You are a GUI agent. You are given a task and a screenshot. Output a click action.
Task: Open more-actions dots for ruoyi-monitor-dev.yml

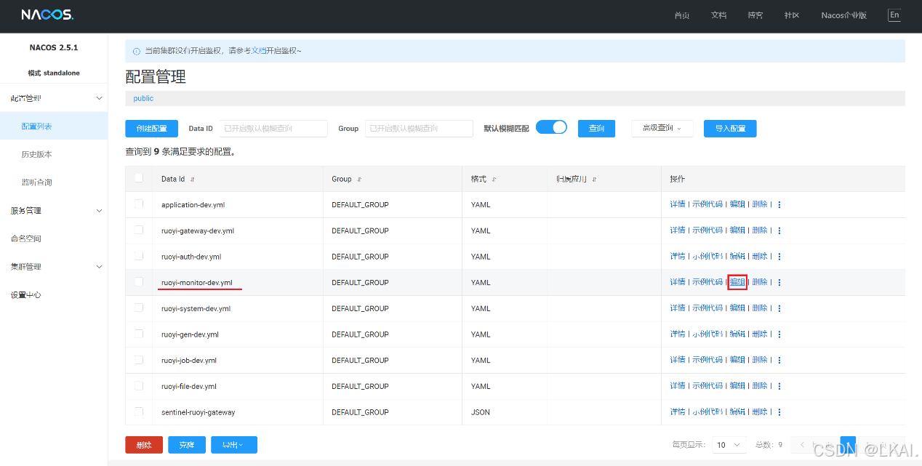tap(779, 282)
